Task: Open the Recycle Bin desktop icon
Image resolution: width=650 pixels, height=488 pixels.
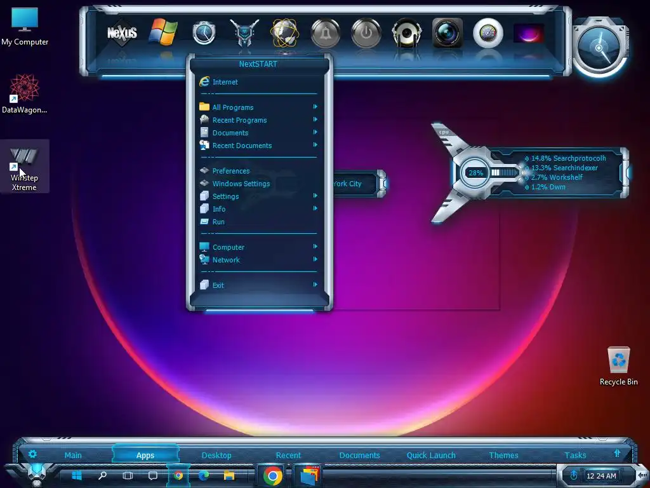Action: 618,367
